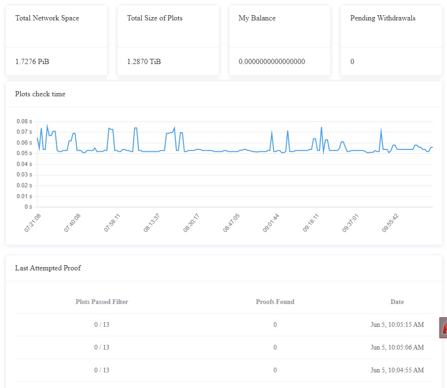Click the Plots check time chart heading
The height and width of the screenshot is (388, 447).
[x=40, y=94]
